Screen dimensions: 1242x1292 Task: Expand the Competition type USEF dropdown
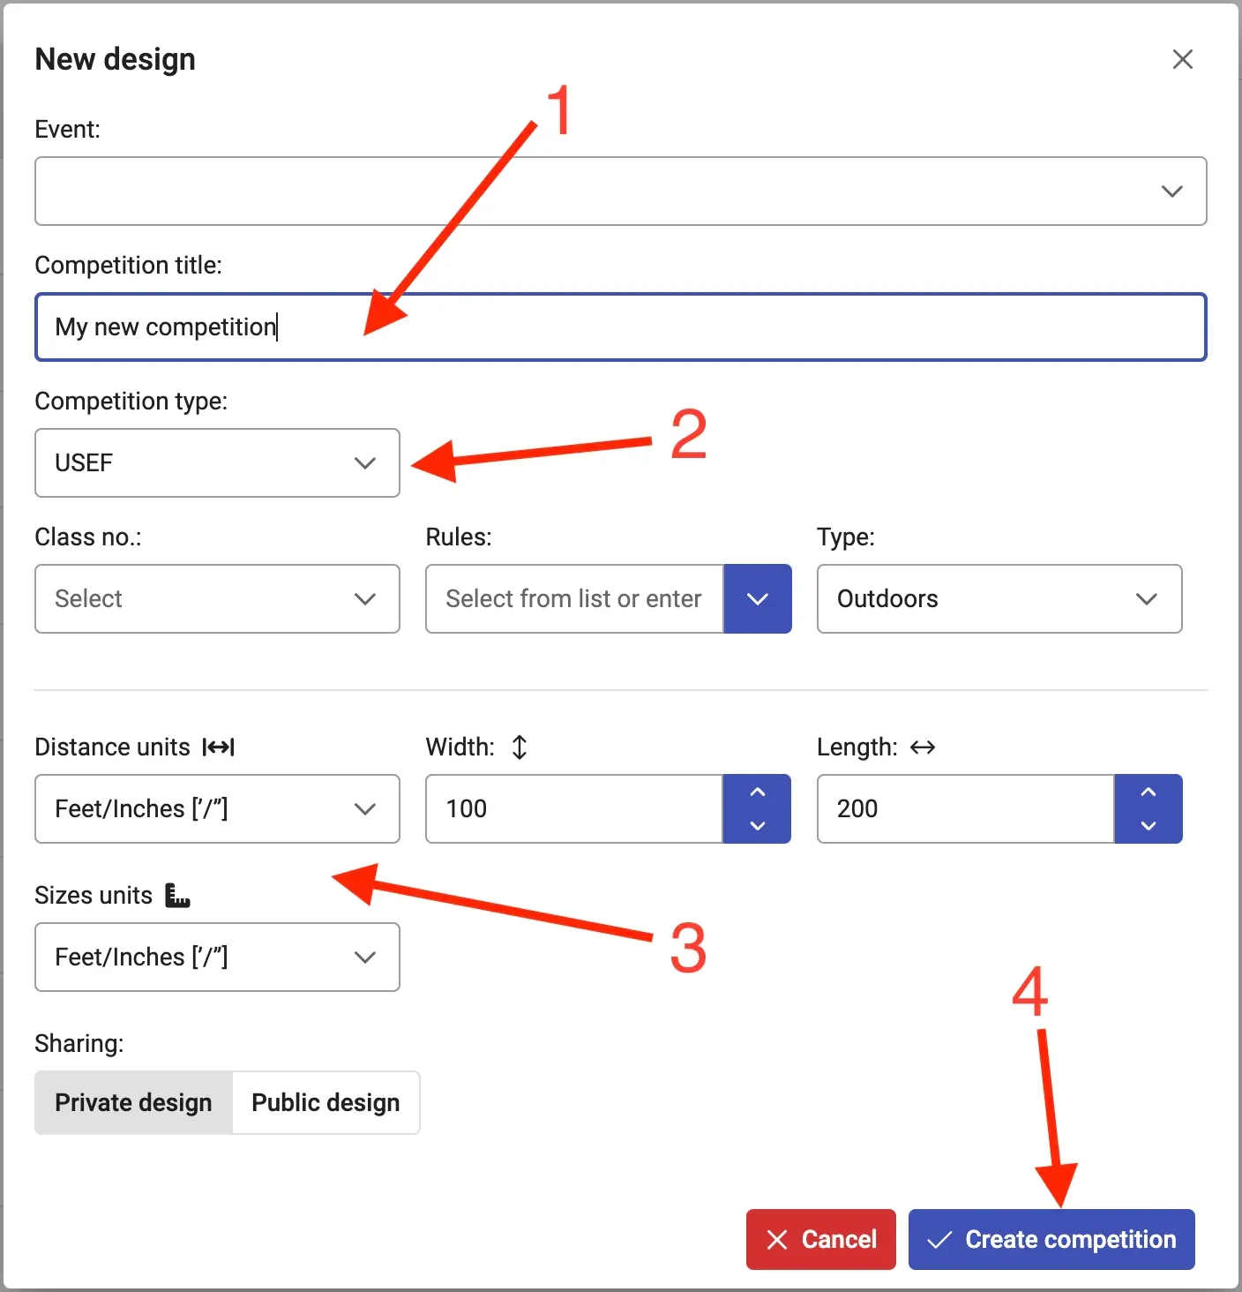pyautogui.click(x=217, y=463)
